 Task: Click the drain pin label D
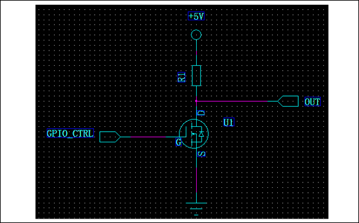click(x=201, y=113)
